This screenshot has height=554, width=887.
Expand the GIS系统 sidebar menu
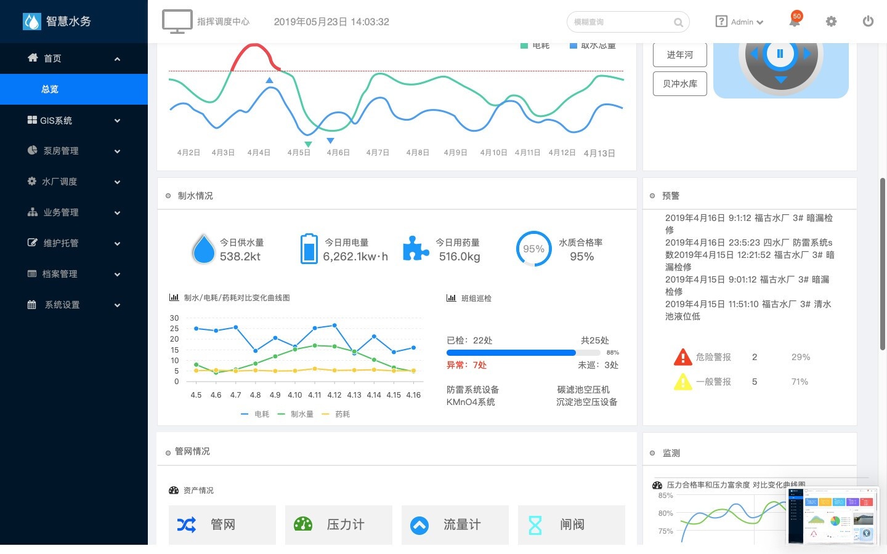pyautogui.click(x=74, y=120)
